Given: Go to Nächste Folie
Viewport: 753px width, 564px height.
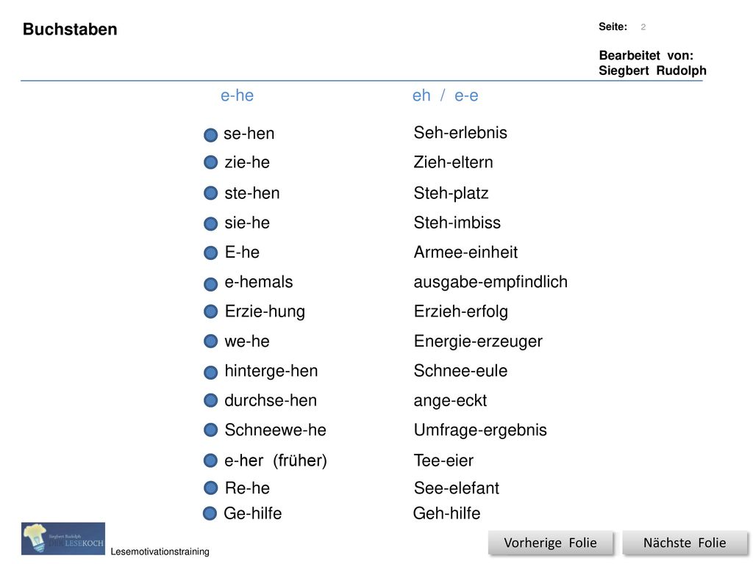Looking at the screenshot, I should coord(685,543).
